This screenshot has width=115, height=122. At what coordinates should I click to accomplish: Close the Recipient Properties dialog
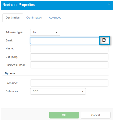[x=109, y=4]
